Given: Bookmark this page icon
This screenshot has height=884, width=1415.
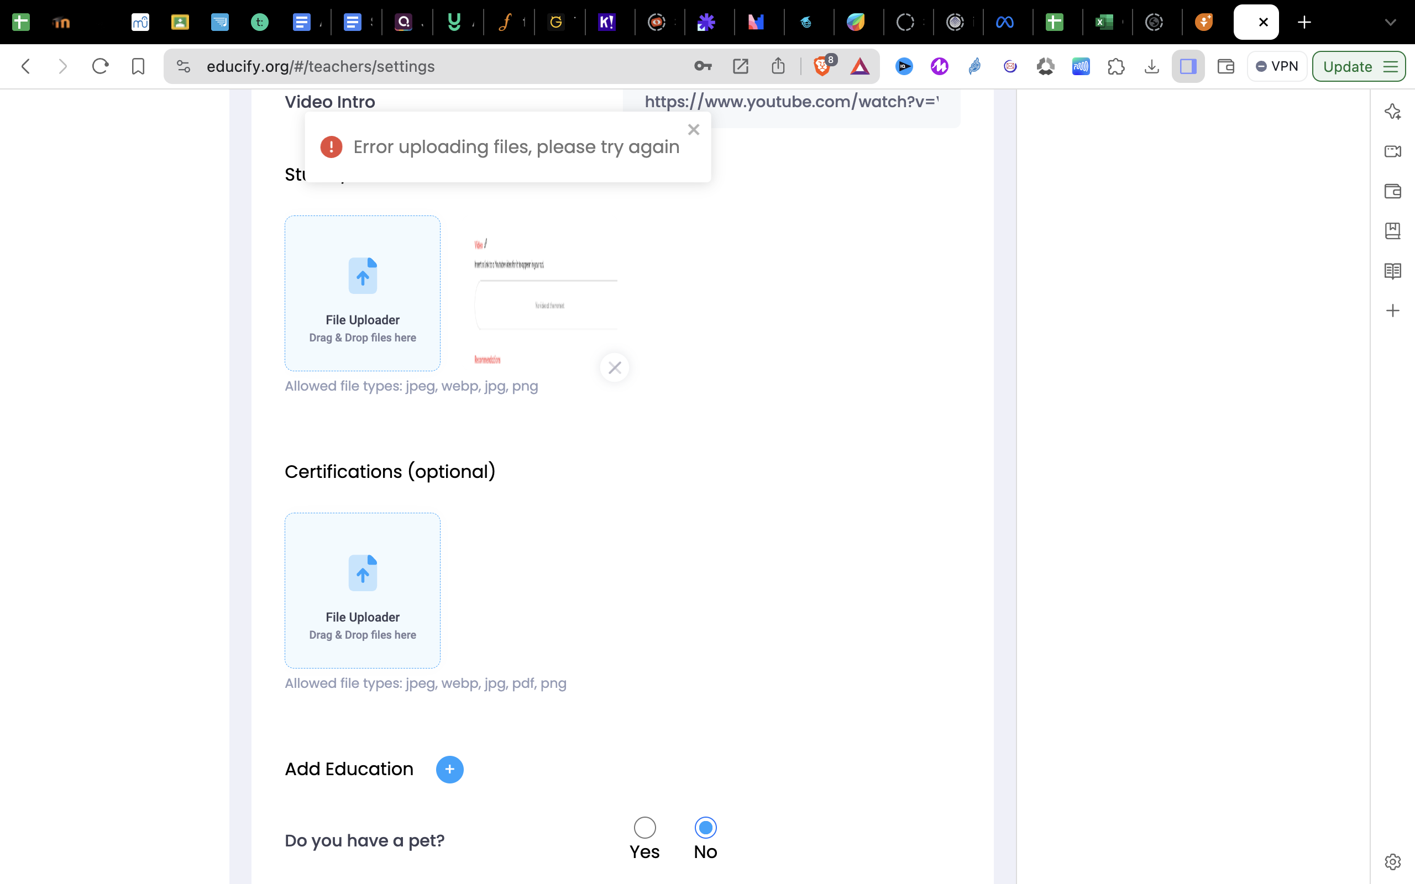Looking at the screenshot, I should [x=138, y=67].
